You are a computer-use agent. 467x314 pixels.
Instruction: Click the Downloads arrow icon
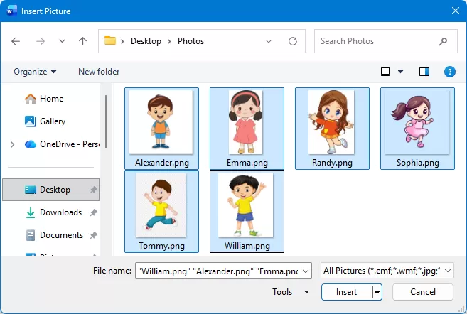(x=31, y=212)
